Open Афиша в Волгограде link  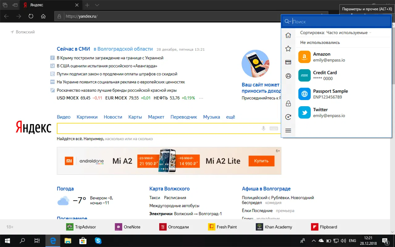[x=266, y=189]
